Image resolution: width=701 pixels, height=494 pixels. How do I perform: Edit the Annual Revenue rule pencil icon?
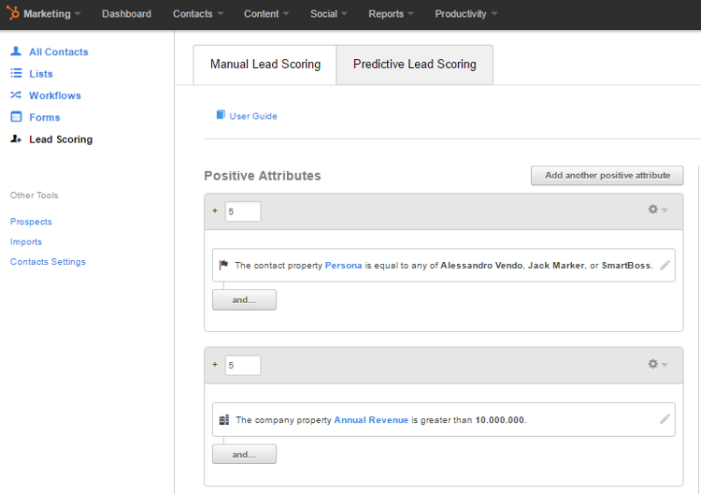(665, 419)
